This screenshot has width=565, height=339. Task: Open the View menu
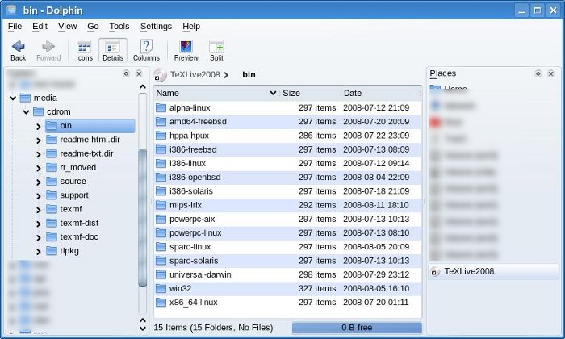coord(67,27)
